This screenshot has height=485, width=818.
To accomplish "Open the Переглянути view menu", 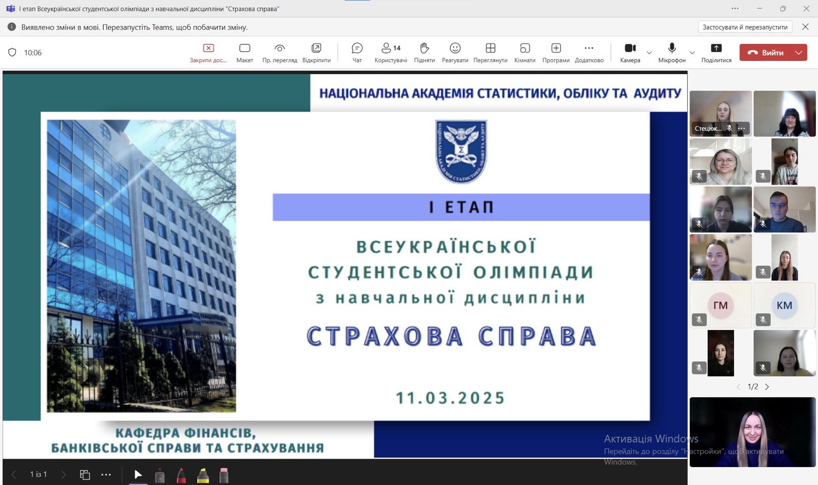I will [490, 53].
